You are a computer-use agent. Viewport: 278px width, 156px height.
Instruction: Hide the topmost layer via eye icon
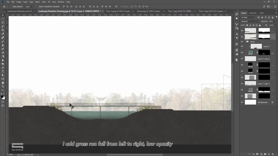click(x=242, y=30)
